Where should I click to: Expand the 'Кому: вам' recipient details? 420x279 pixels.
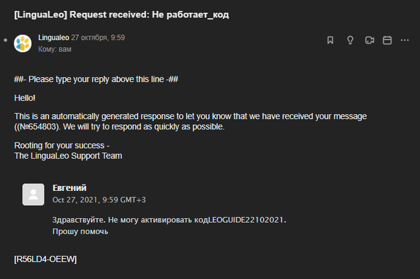(55, 49)
